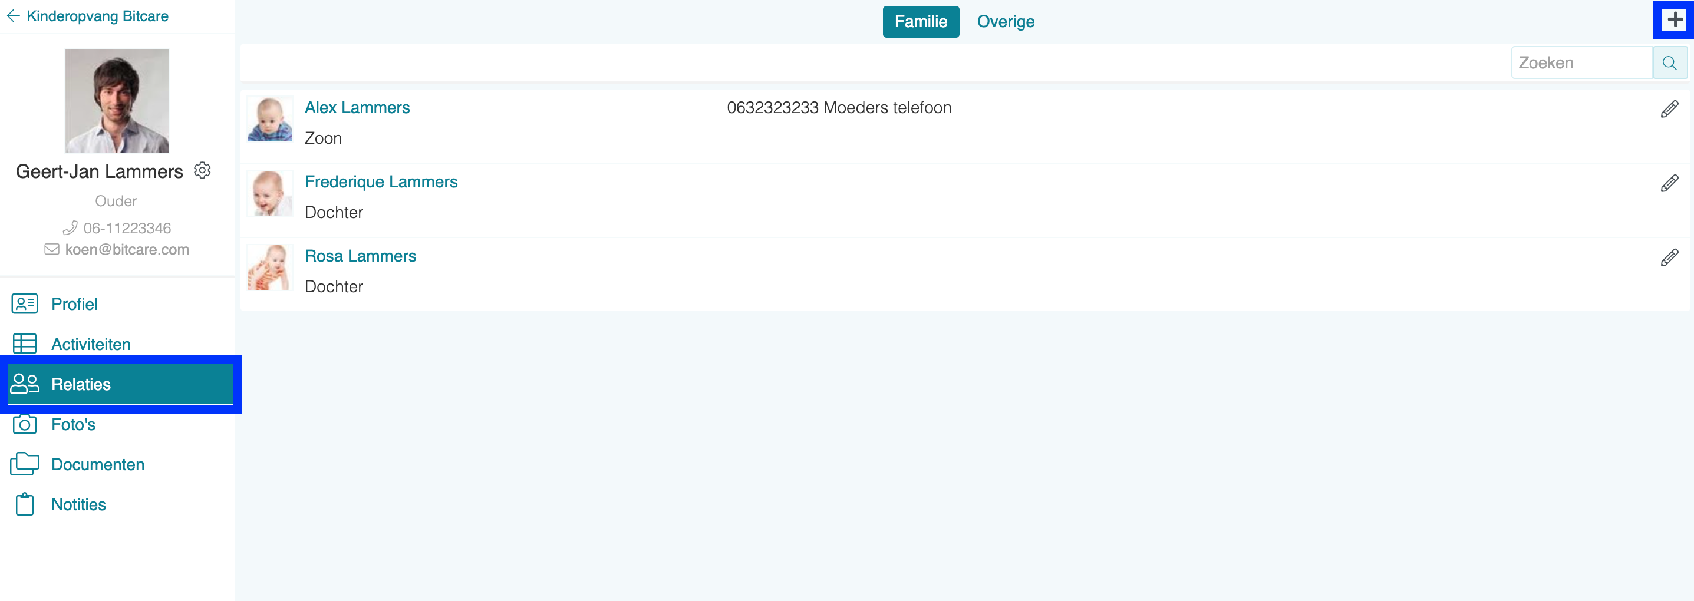This screenshot has width=1694, height=601.
Task: Open Alex Lammers profile link
Action: [x=357, y=107]
